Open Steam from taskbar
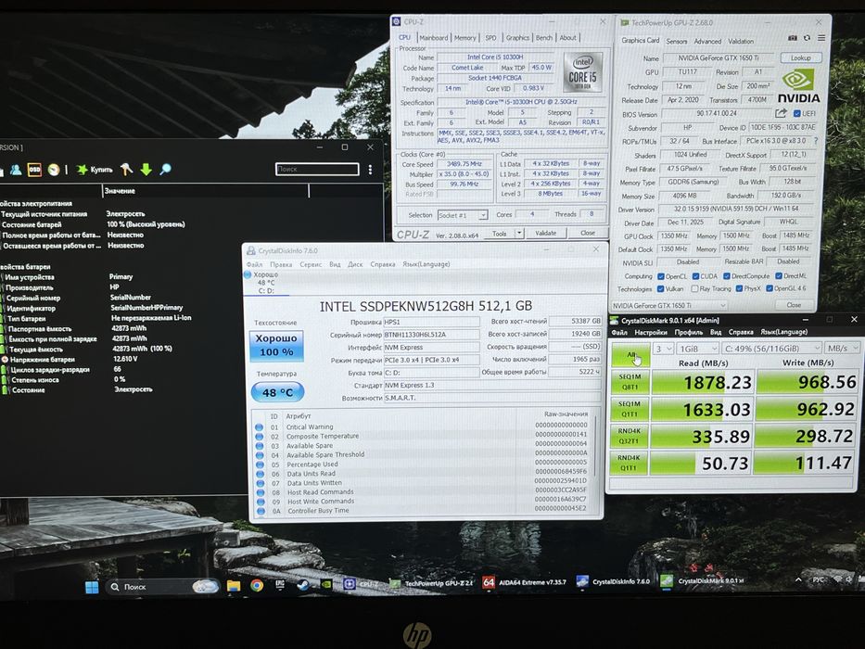Image resolution: width=865 pixels, height=649 pixels. 303,584
